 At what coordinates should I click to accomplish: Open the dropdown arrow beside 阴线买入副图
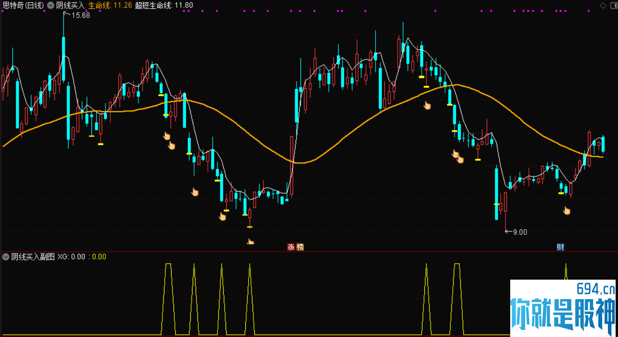pos(6,257)
